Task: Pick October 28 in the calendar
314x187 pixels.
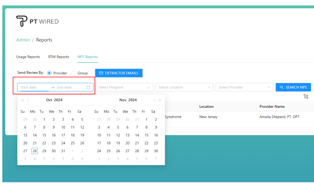Action: coord(35,151)
